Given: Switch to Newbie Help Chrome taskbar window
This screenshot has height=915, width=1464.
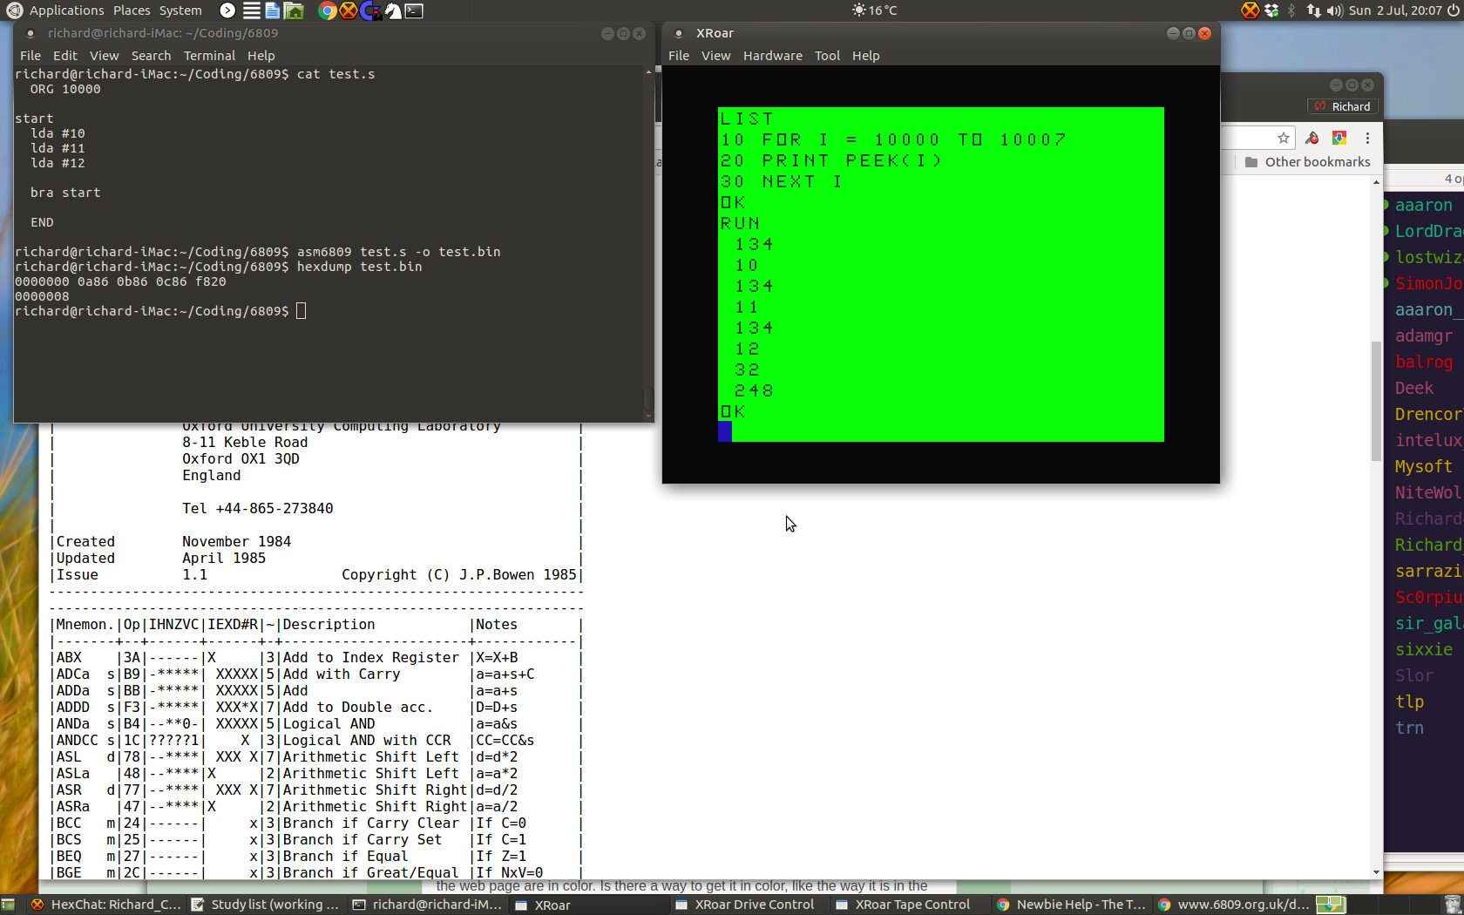Looking at the screenshot, I should tap(1071, 905).
